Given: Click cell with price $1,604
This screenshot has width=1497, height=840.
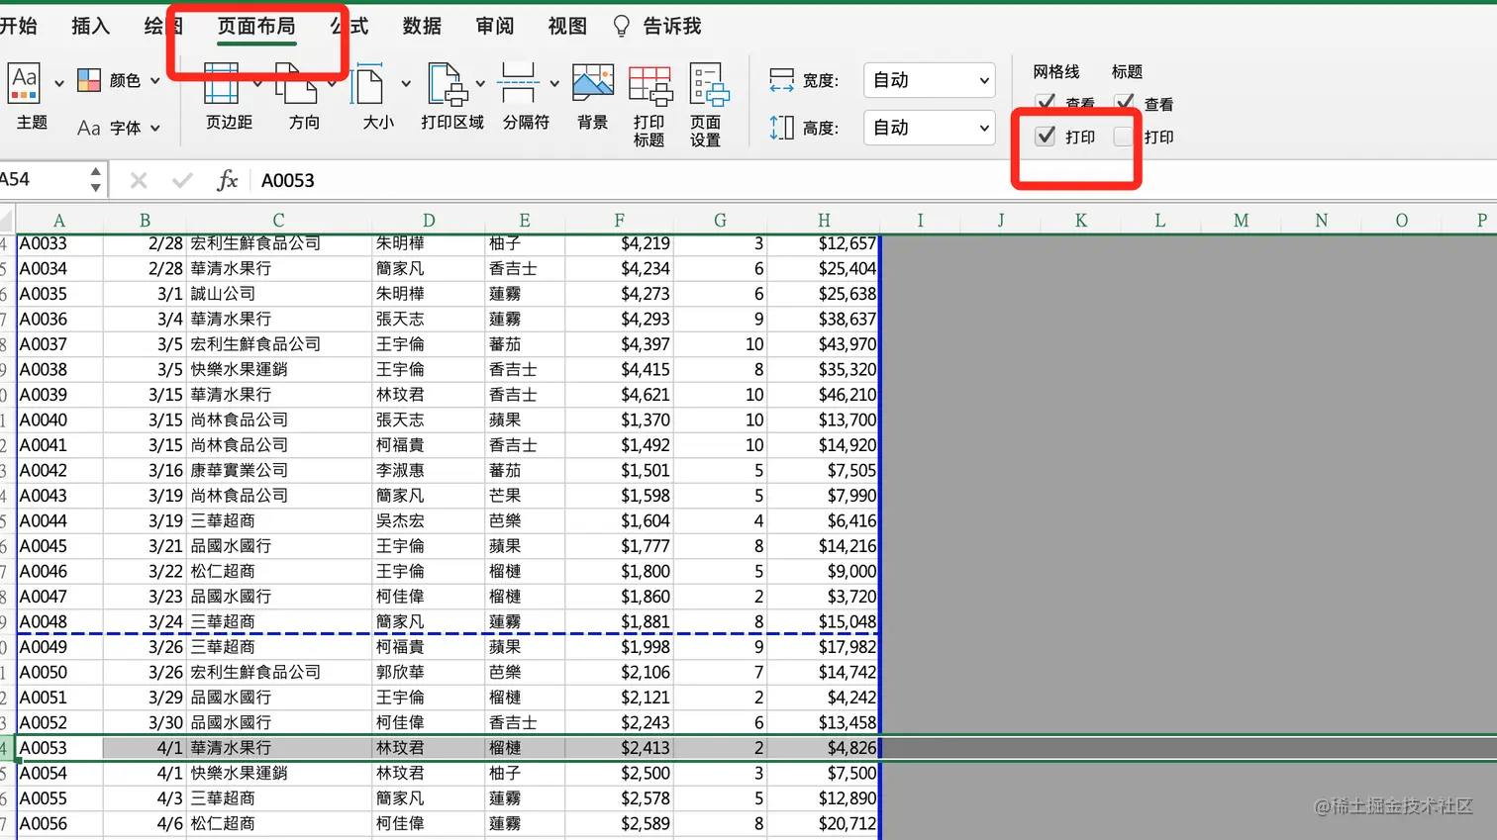Looking at the screenshot, I should coord(619,520).
